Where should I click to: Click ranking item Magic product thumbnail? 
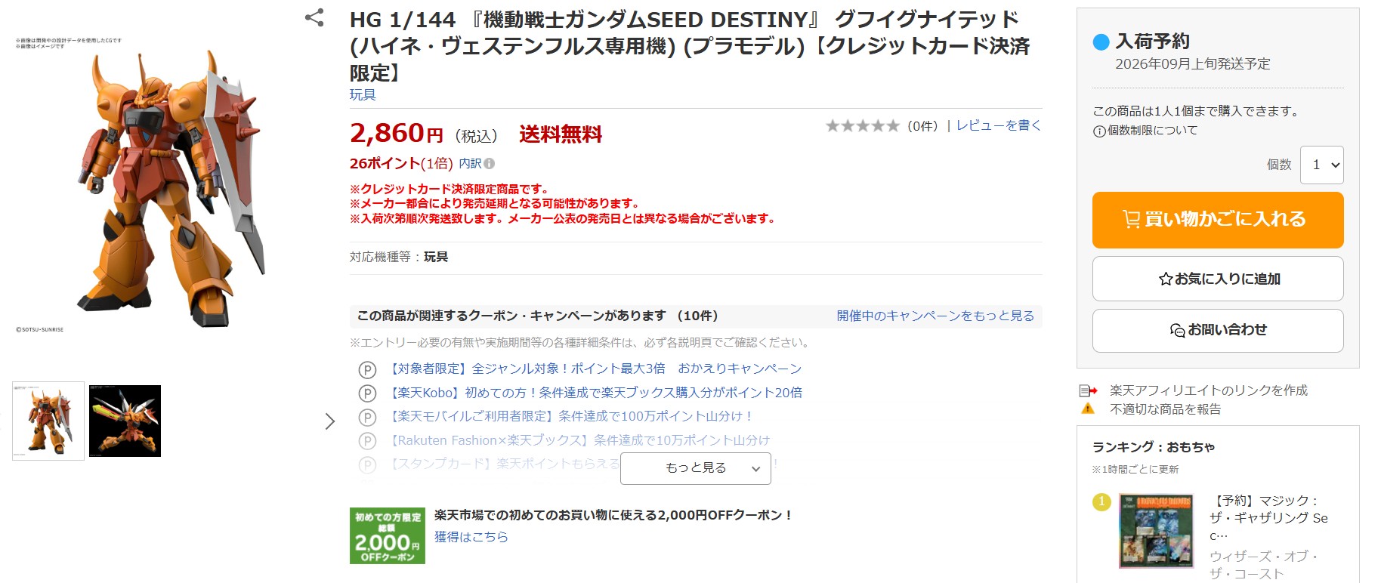point(1155,531)
